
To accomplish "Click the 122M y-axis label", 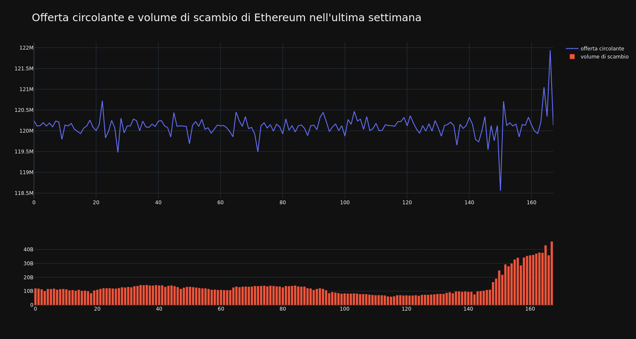I will click(x=26, y=48).
